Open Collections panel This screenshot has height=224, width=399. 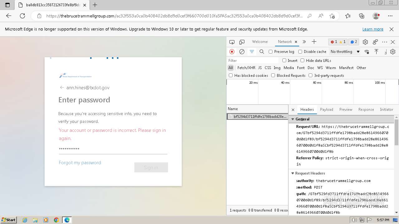362,16
